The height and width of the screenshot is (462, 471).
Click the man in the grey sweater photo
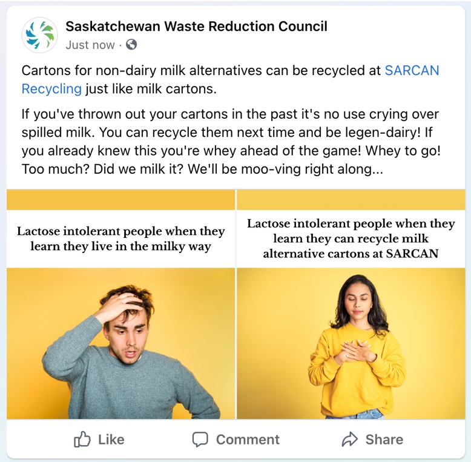click(x=120, y=343)
